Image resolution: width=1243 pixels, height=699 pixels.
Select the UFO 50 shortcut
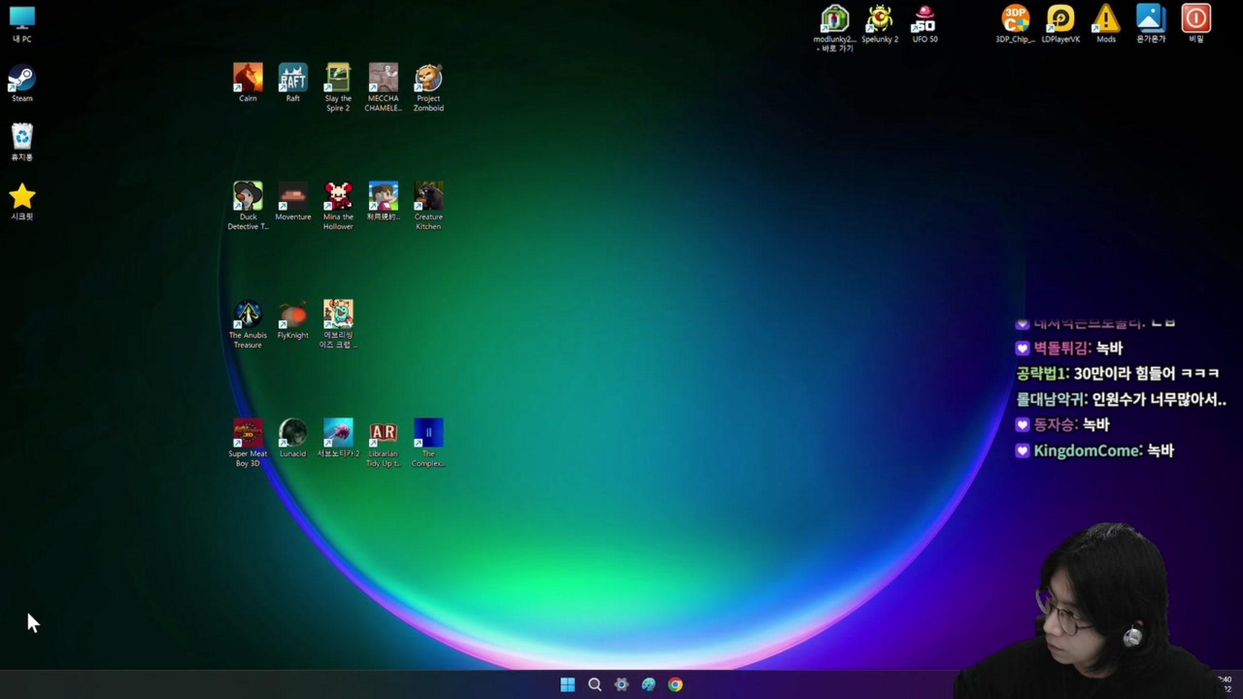tap(925, 23)
